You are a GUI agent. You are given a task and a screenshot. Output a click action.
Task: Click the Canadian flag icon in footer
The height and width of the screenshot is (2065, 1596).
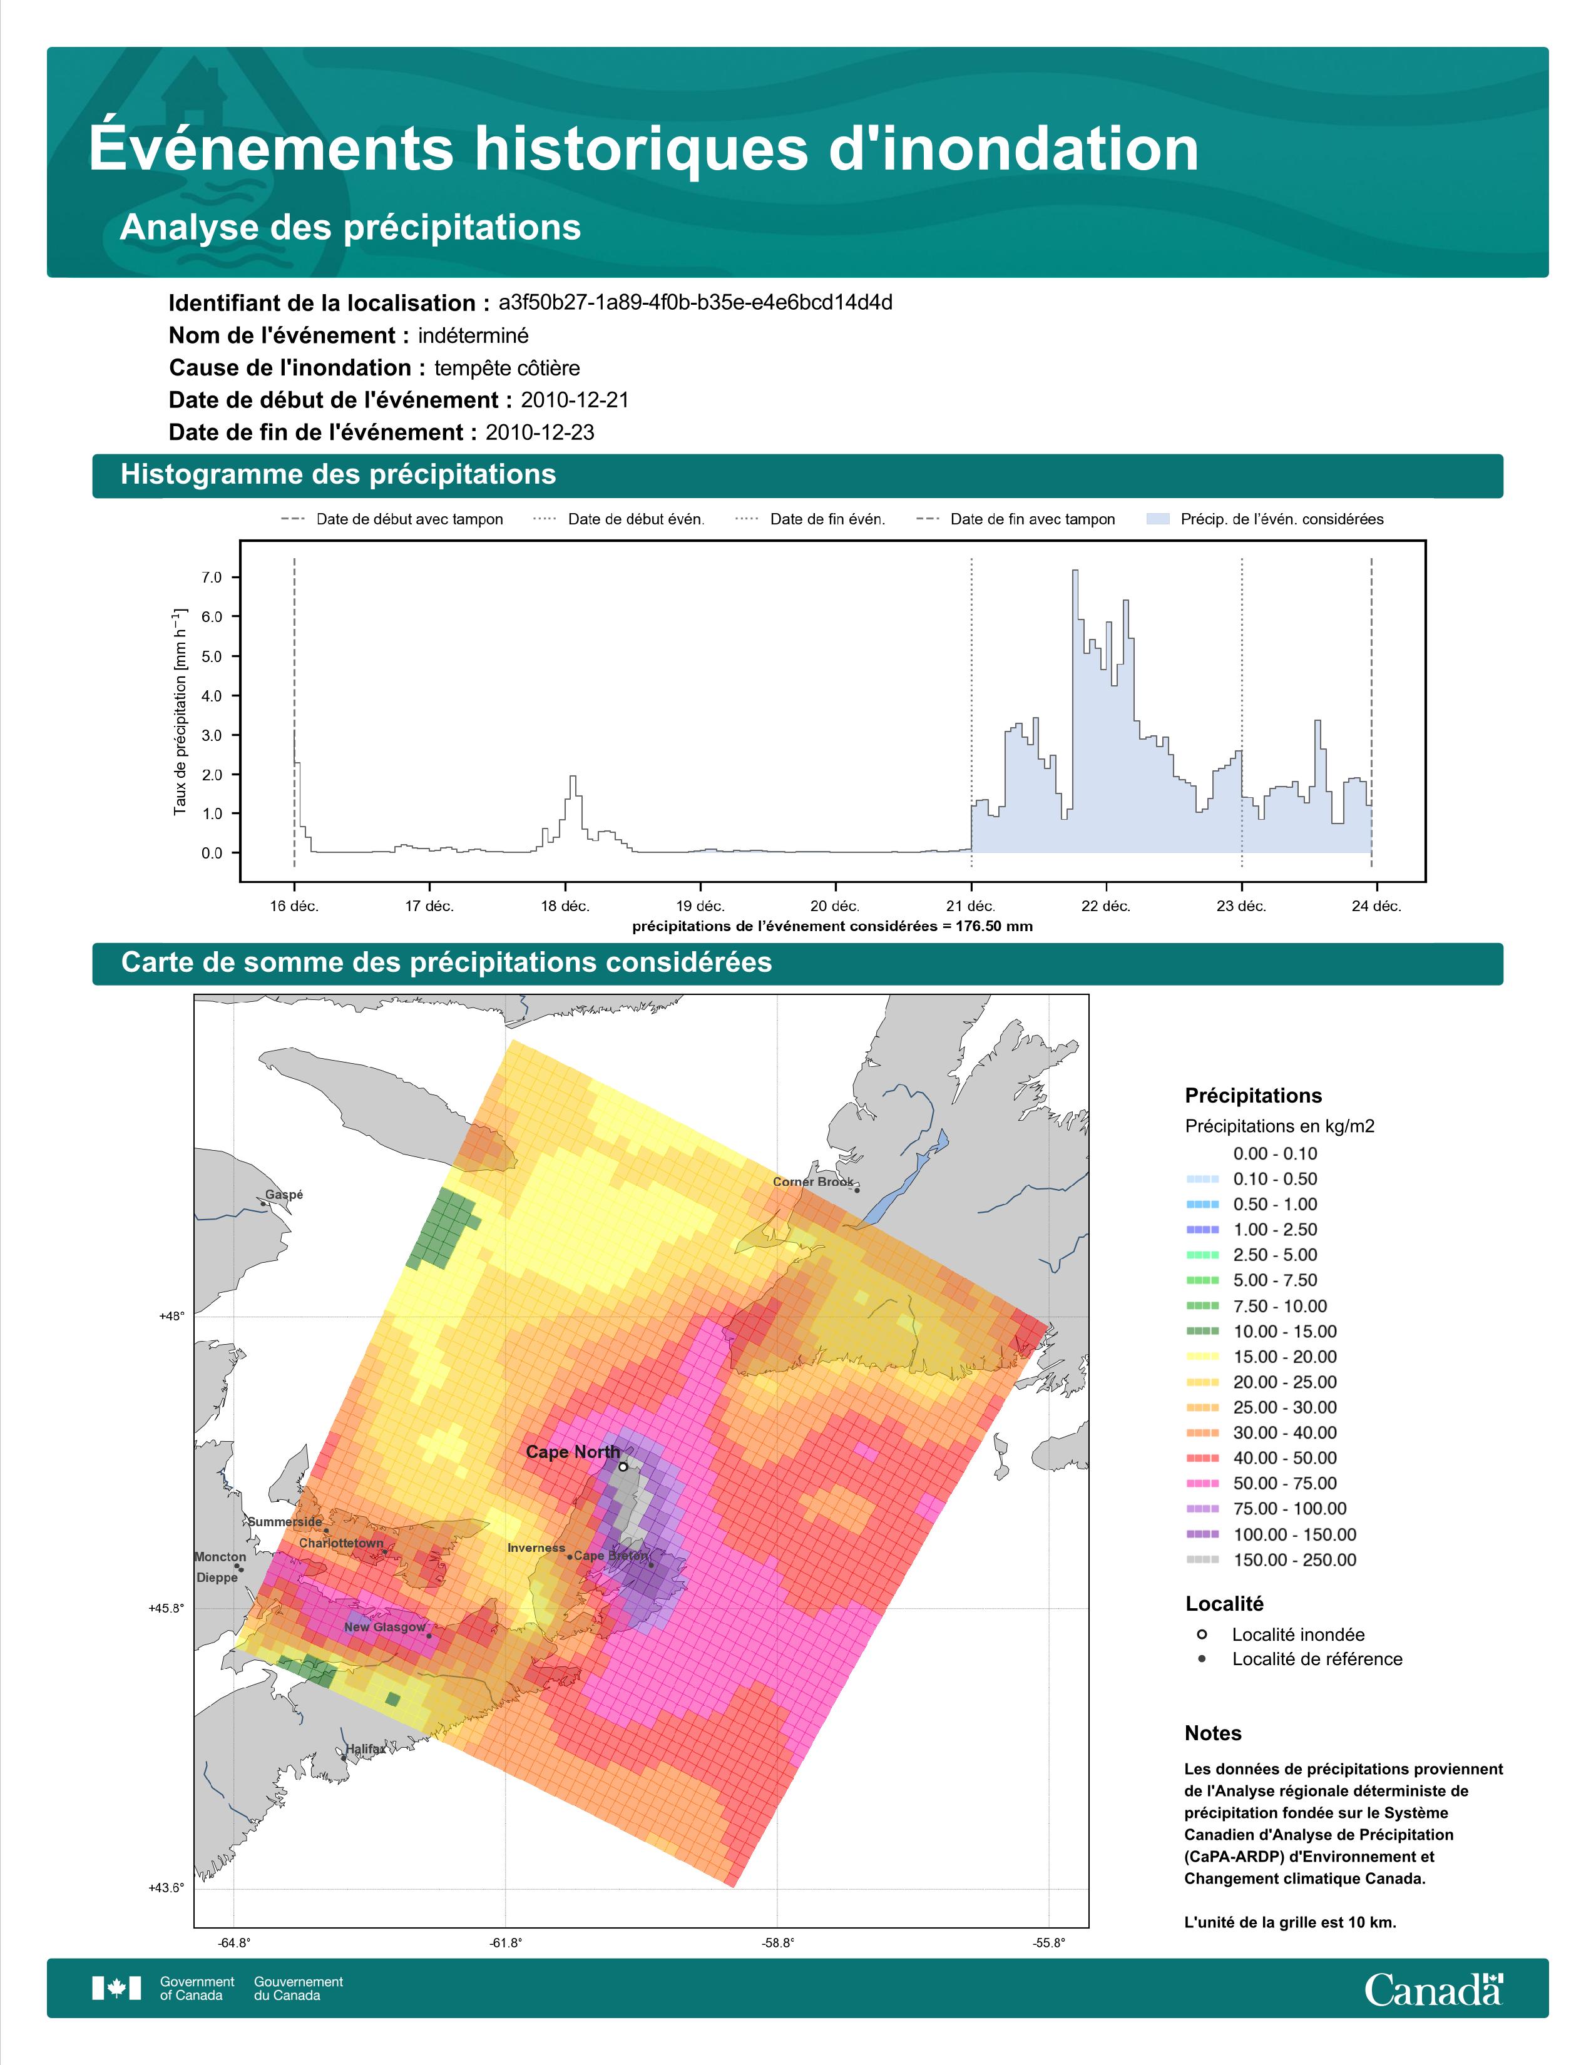116,1987
